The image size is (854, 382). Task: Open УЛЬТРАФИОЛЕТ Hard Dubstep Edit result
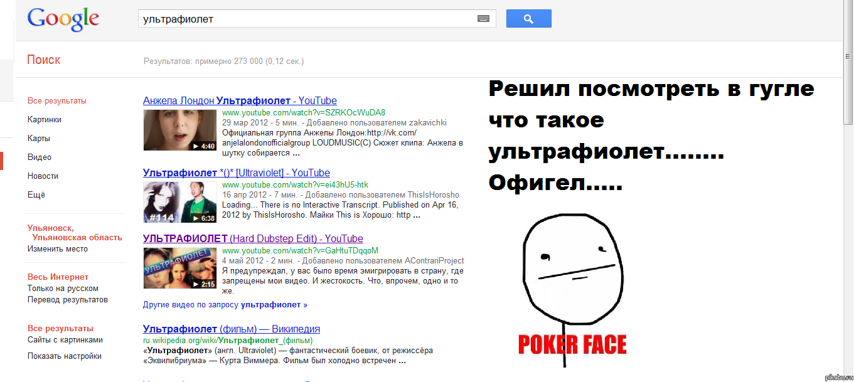pyautogui.click(x=253, y=238)
